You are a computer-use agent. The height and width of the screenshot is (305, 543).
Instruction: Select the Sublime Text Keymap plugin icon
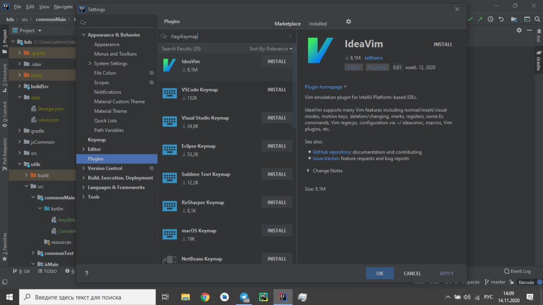click(x=170, y=178)
